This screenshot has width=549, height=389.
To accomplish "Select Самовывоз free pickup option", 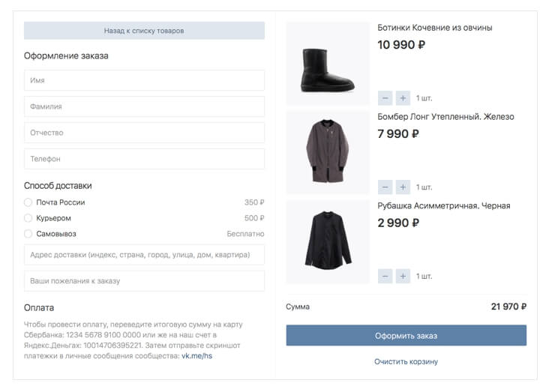I will point(28,234).
